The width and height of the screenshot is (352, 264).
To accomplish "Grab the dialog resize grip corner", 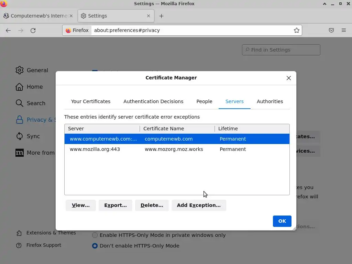I will (x=294, y=228).
